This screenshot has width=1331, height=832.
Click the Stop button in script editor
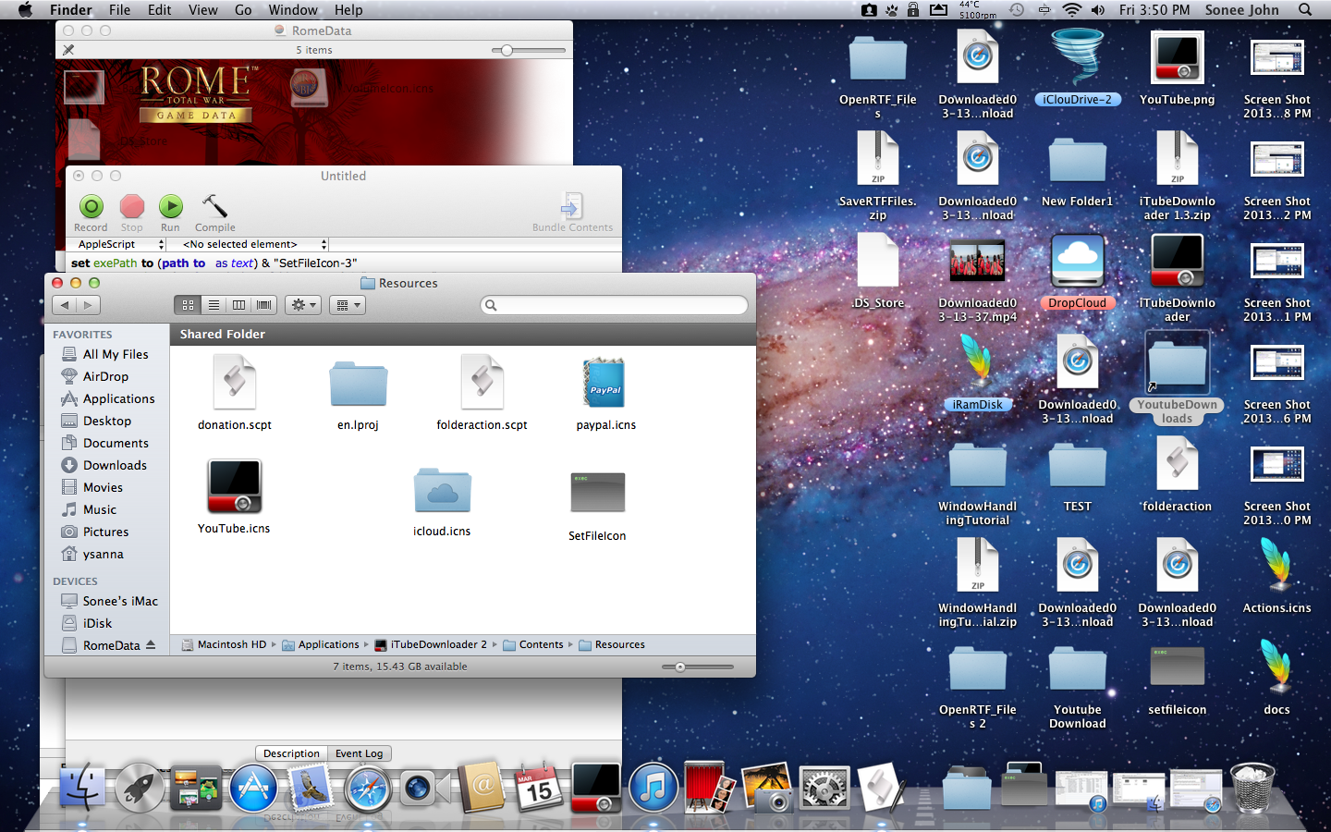tap(132, 213)
